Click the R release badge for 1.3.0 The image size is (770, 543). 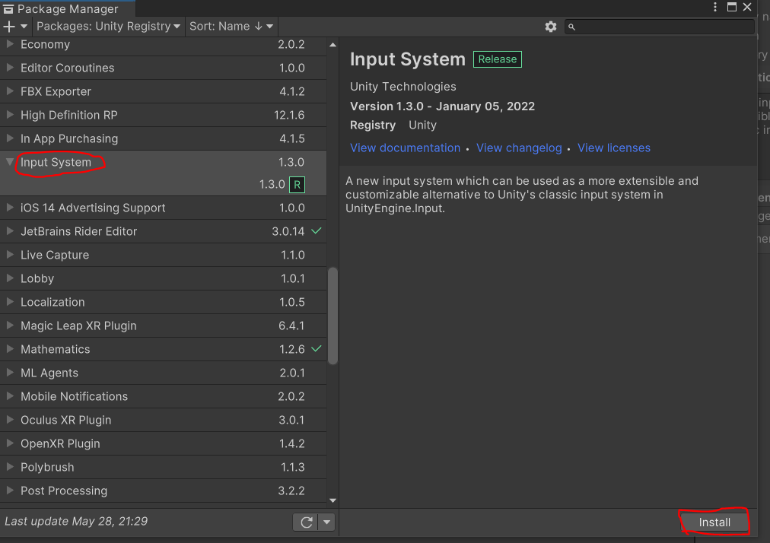click(x=297, y=185)
